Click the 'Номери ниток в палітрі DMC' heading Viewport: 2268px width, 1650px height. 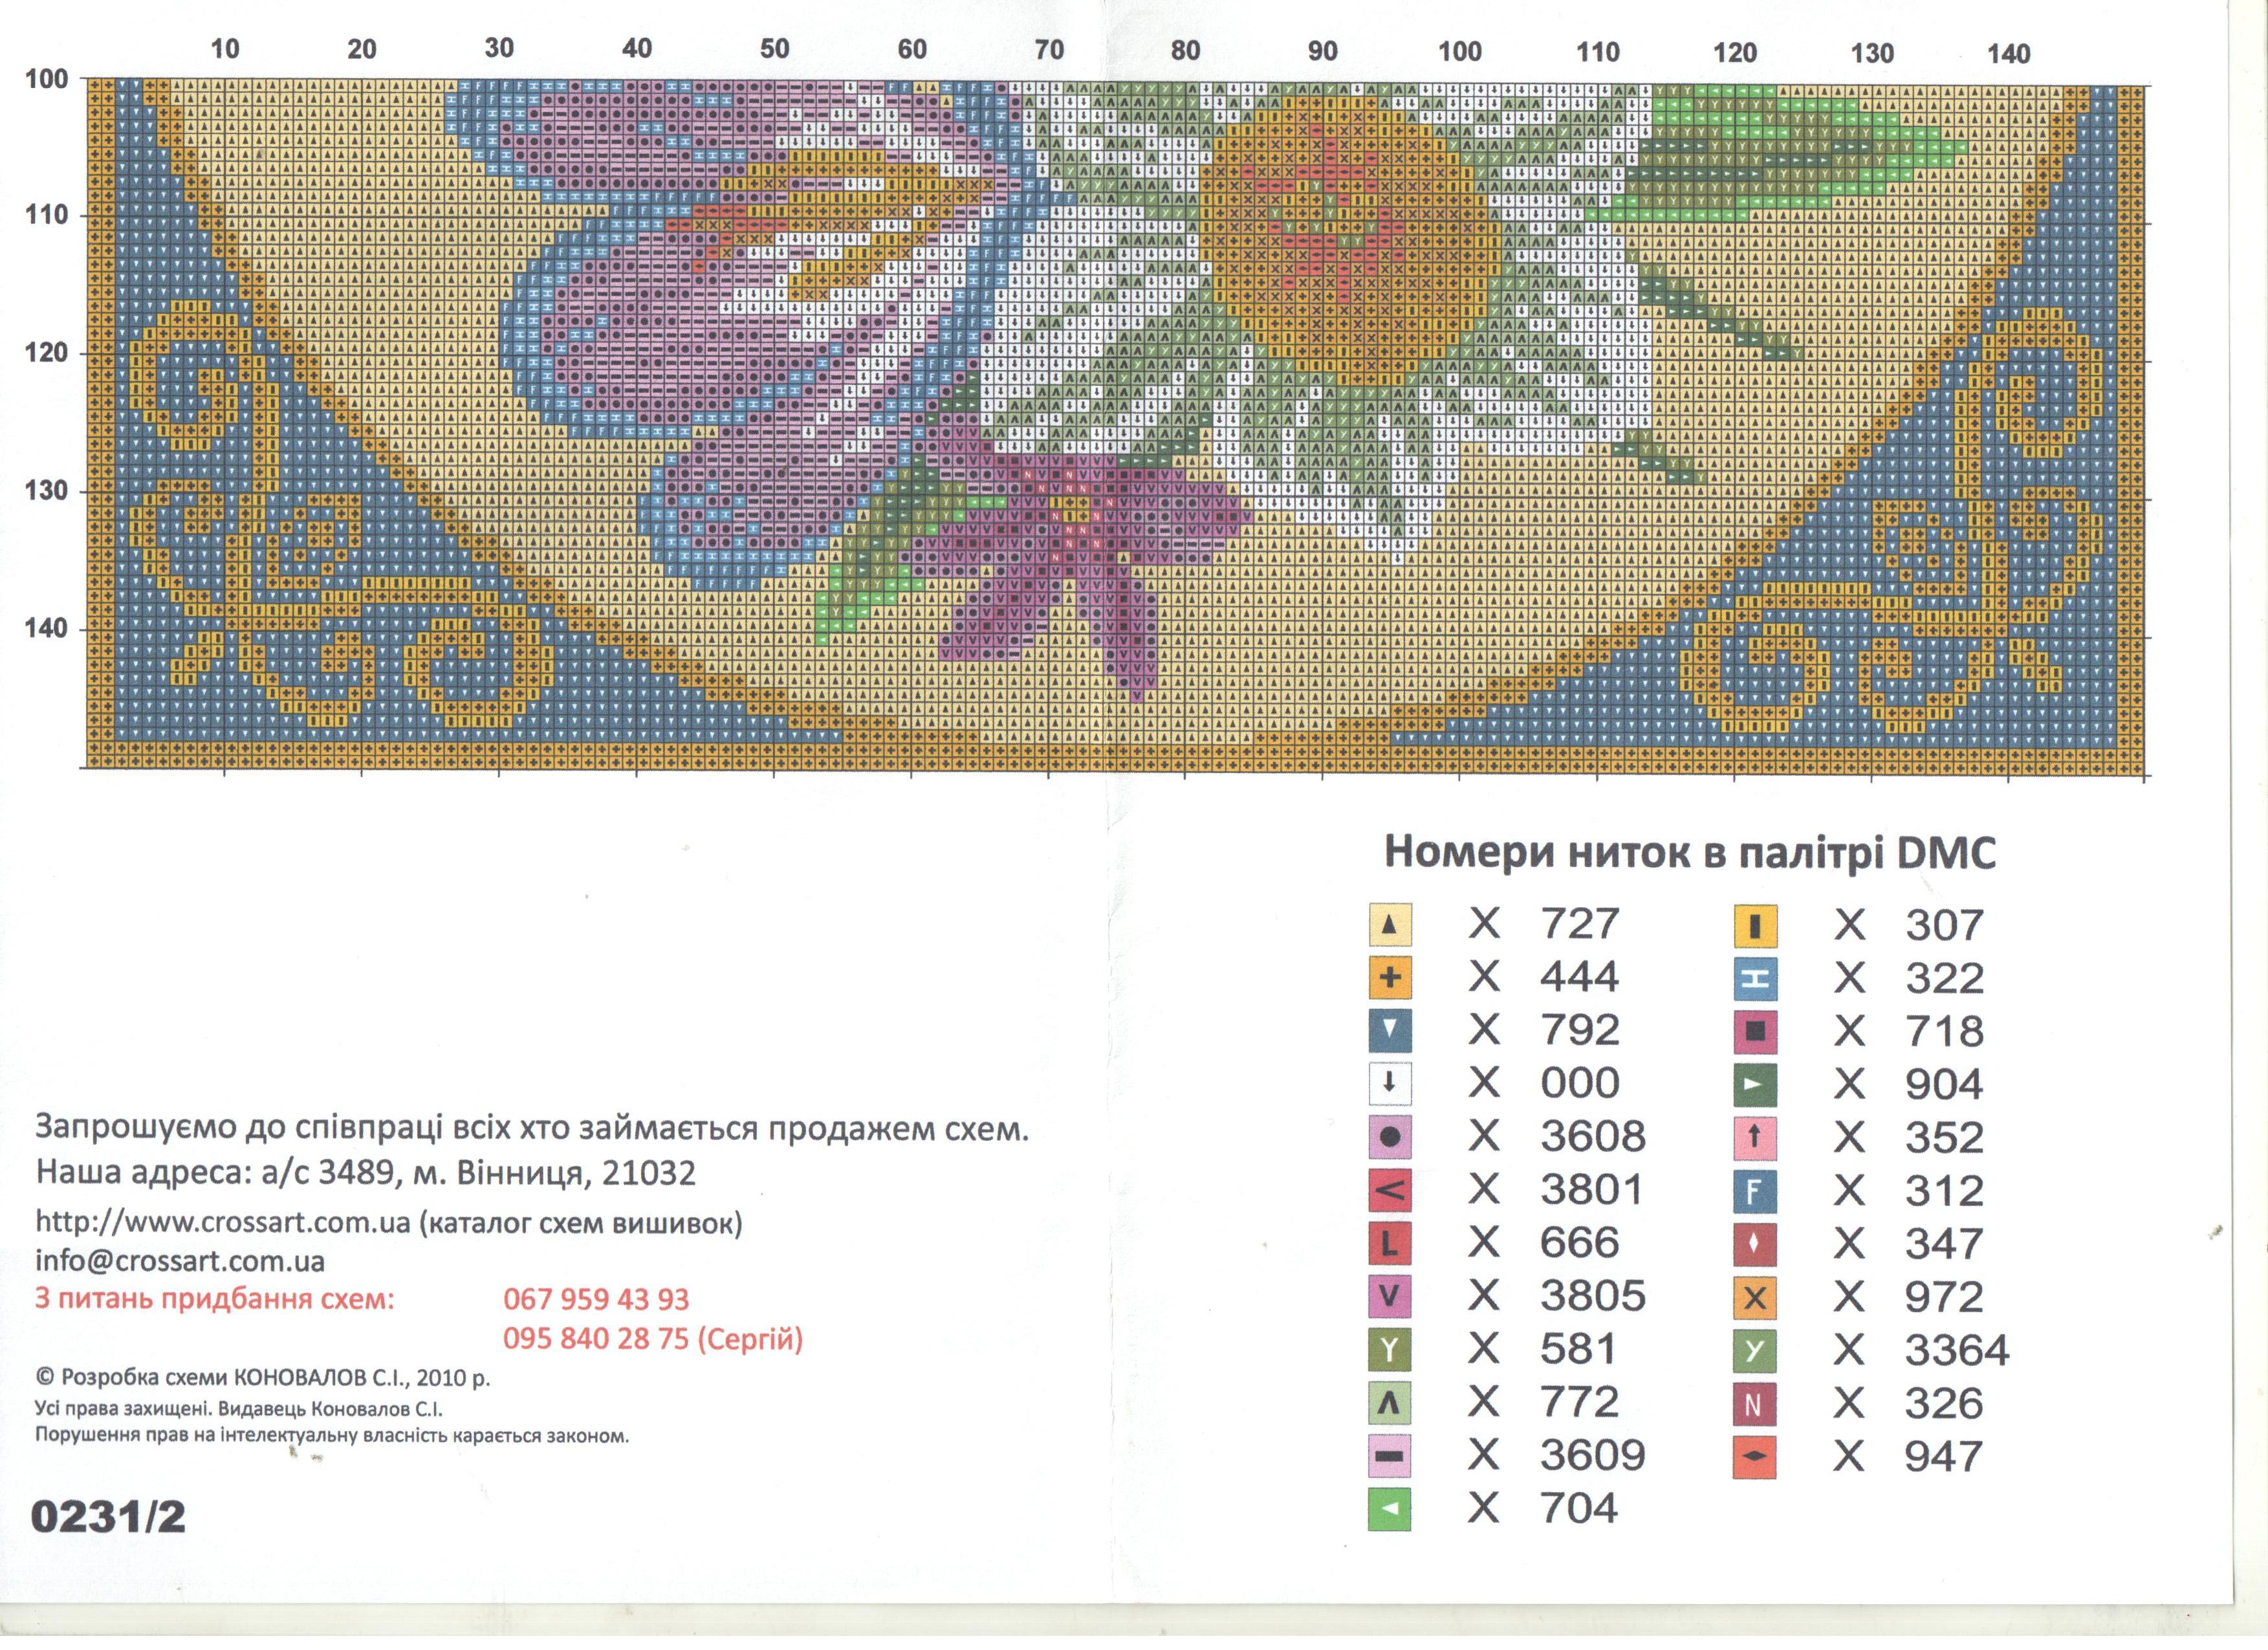click(x=1690, y=853)
